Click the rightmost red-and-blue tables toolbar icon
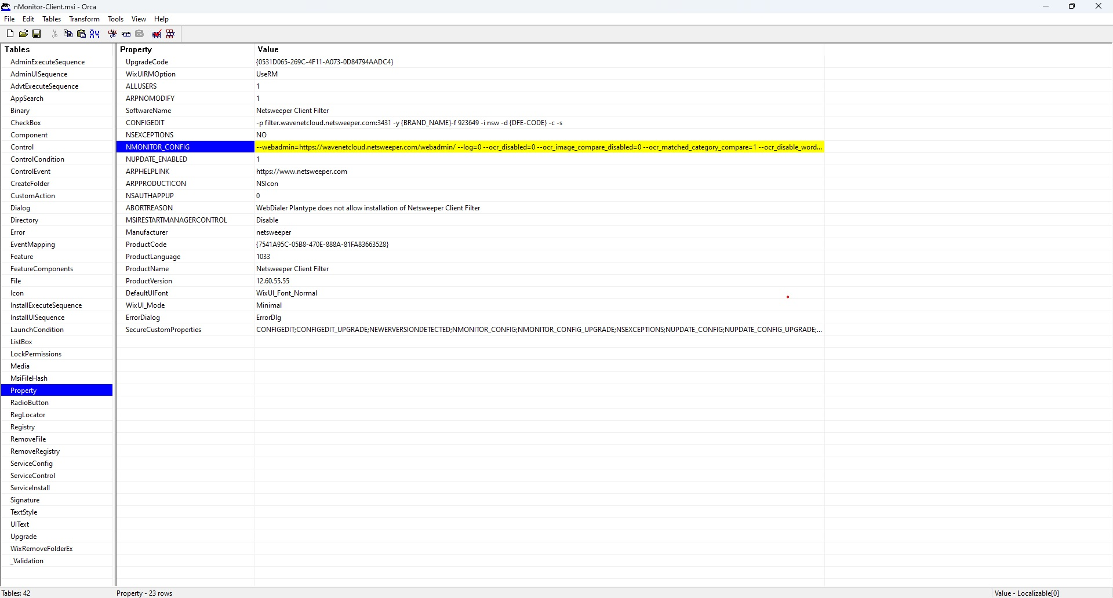The height and width of the screenshot is (598, 1113). point(170,34)
